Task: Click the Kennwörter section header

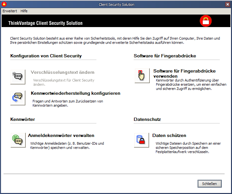Action: [22, 119]
